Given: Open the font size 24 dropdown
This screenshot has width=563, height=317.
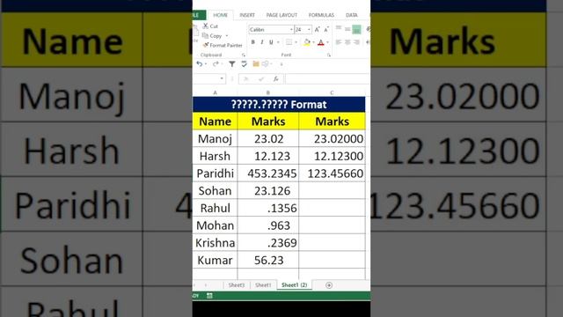Looking at the screenshot, I should click(309, 29).
